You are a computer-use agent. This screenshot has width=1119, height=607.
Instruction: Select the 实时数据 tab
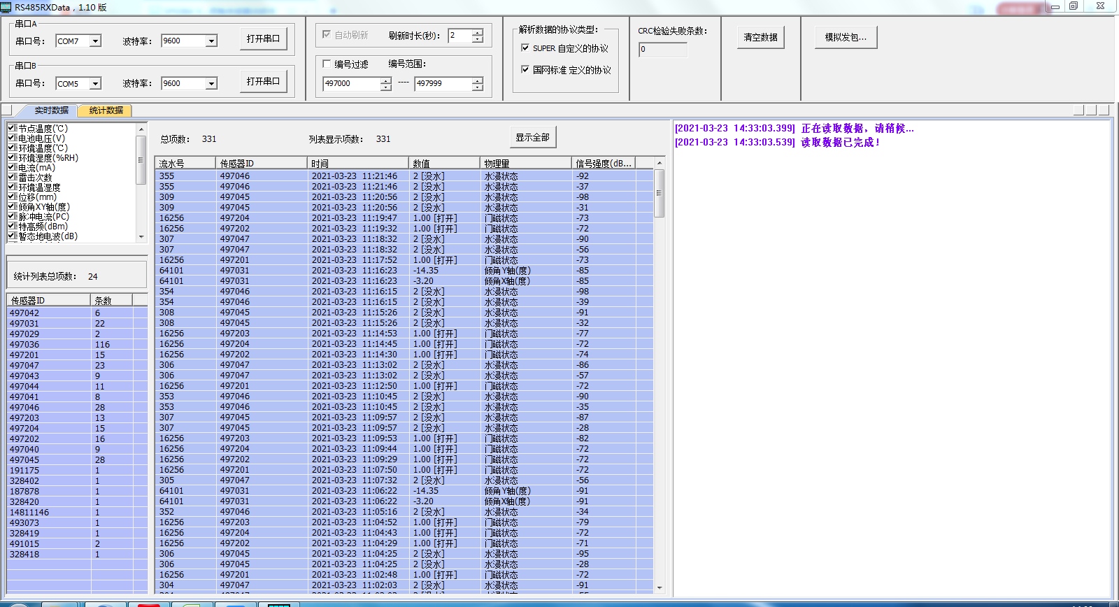point(52,110)
